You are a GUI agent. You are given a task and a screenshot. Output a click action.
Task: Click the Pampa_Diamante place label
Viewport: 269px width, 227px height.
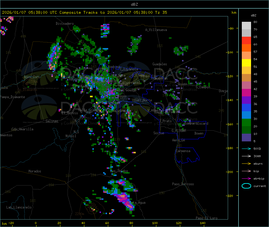13,97
